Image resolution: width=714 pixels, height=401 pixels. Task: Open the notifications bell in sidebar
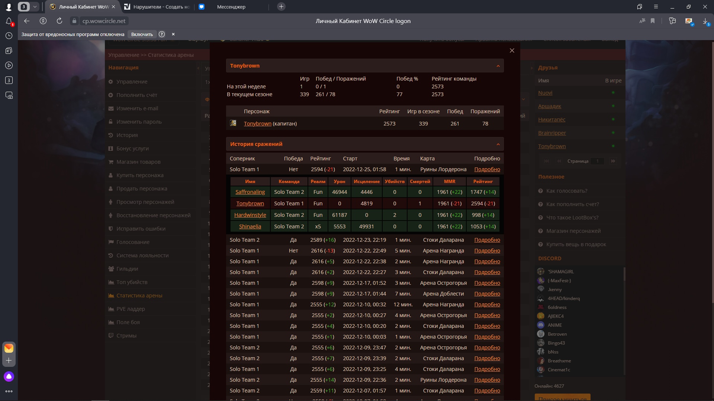[x=9, y=21]
